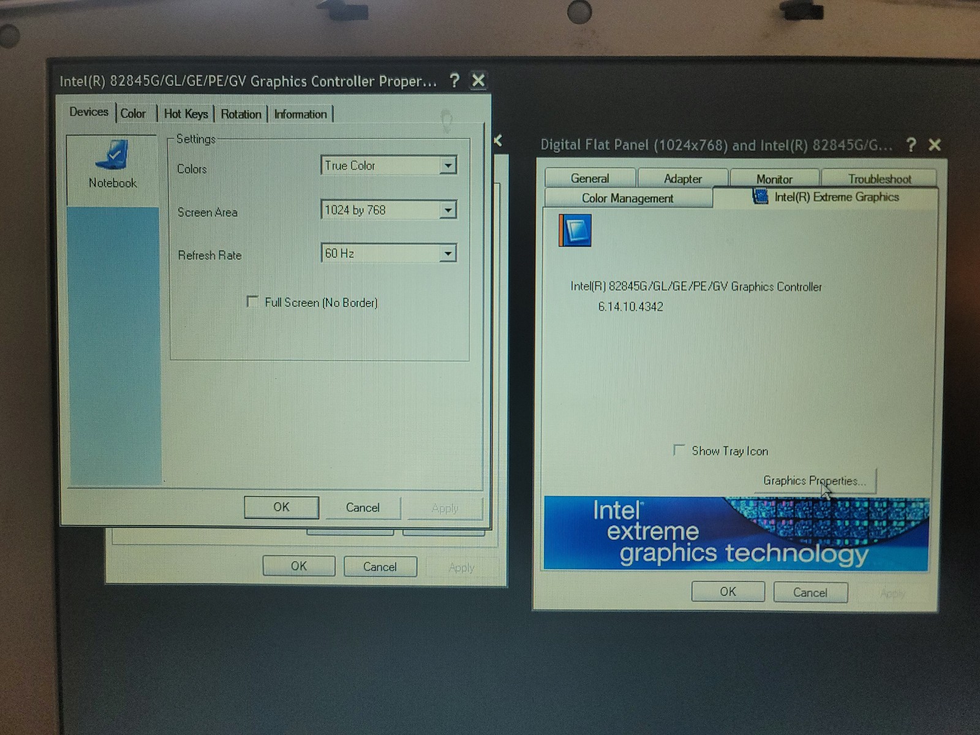Click the Refresh Rate label
Screen dimensions: 980x735
pos(209,255)
